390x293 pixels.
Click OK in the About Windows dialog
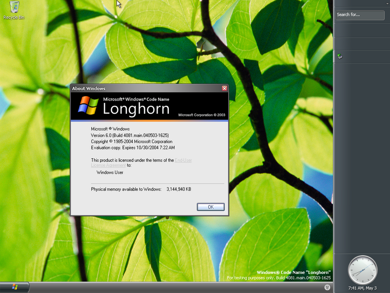(211, 207)
